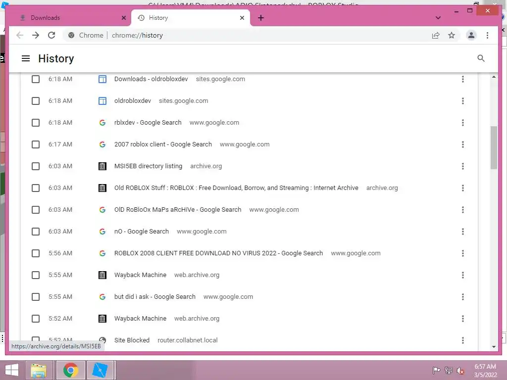Click Google favicon for rblxdev search

point(102,123)
